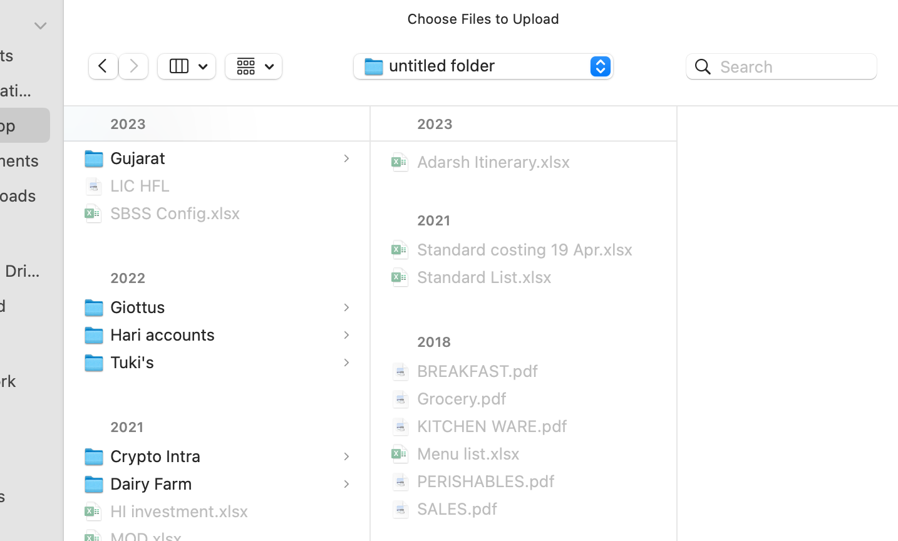Screen dimensions: 898x541
Task: Click the magnifying glass search icon
Action: [x=703, y=66]
